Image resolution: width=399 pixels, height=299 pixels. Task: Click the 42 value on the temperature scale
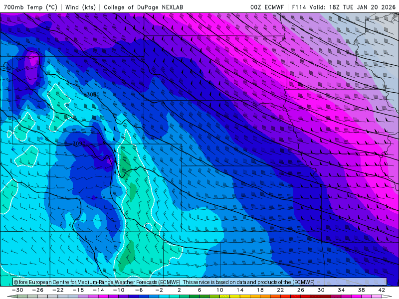pyautogui.click(x=382, y=290)
